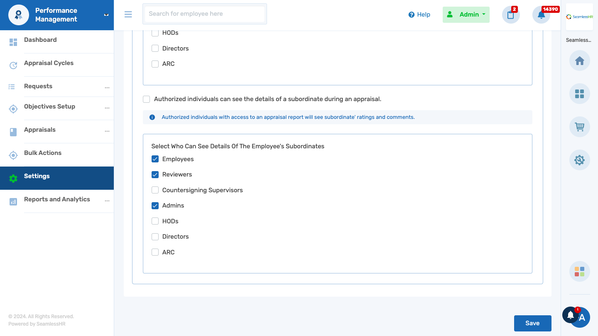This screenshot has width=598, height=336.
Task: Open the shopping cart icon on the right
Action: pyautogui.click(x=579, y=127)
